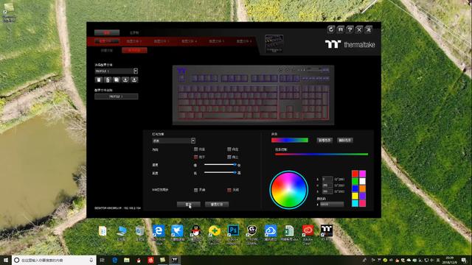Click the reset lighting button beside apply
Viewport: 472px width, 265px height.
click(217, 205)
